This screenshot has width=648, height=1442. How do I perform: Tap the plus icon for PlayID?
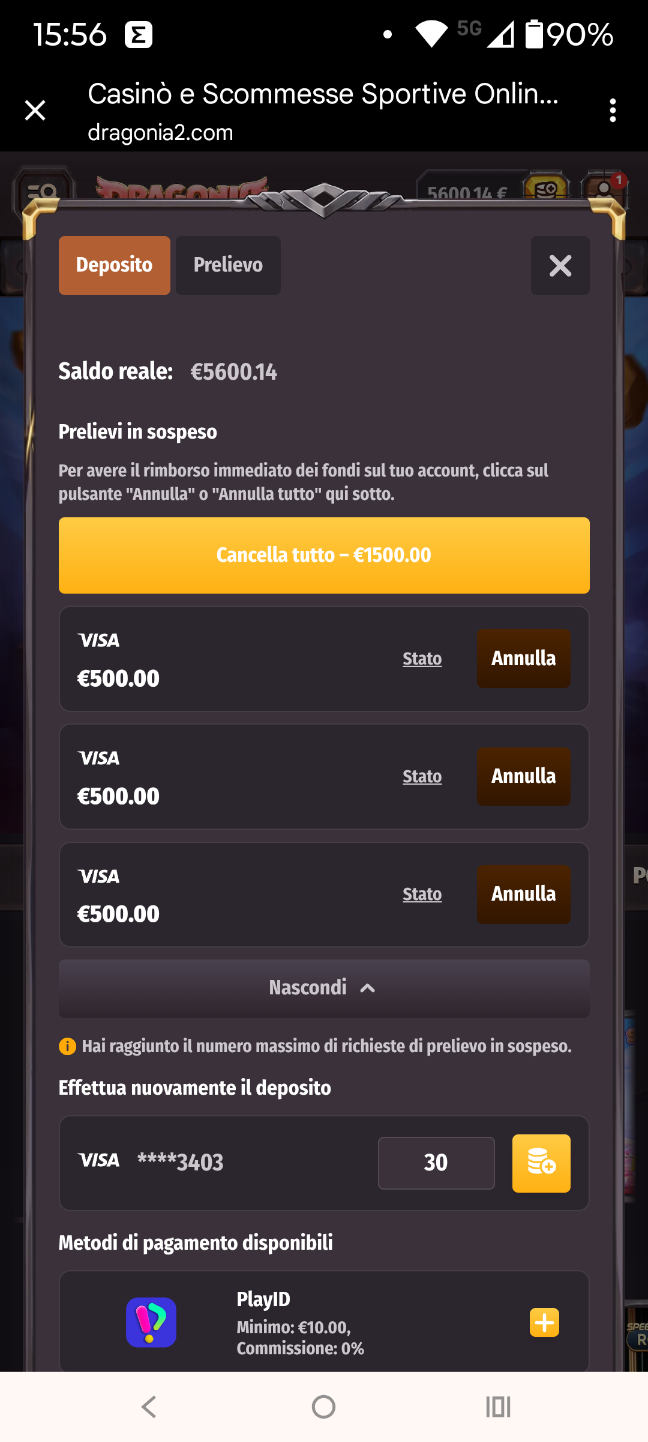point(544,1322)
